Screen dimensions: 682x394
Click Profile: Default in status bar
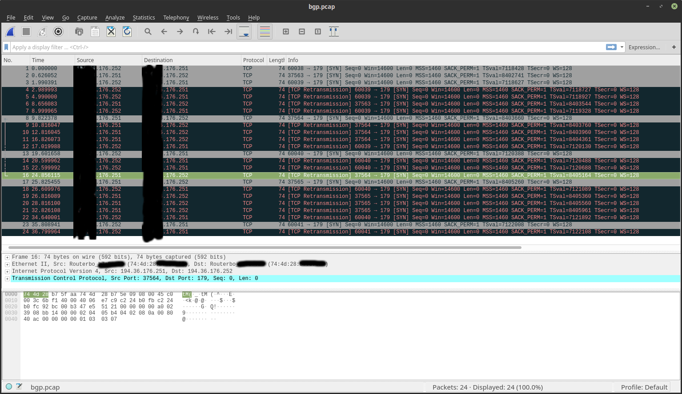point(644,387)
